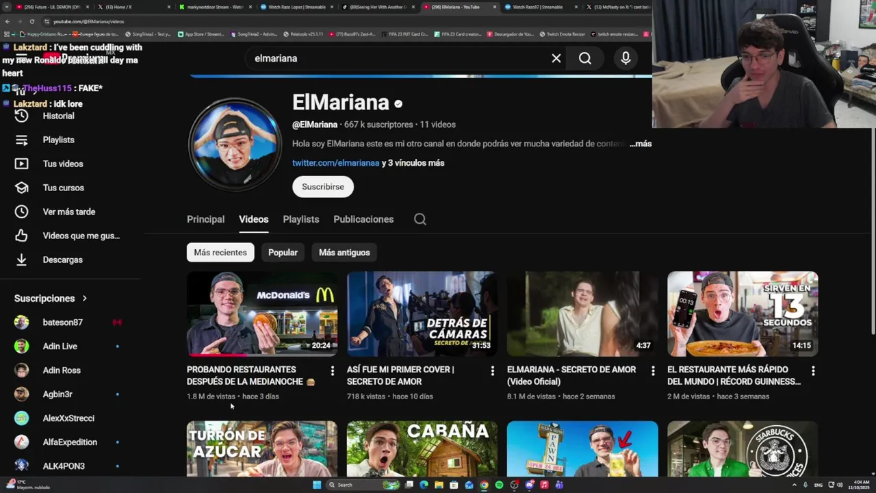Open Ver más tarde list
The image size is (876, 493).
coord(68,212)
